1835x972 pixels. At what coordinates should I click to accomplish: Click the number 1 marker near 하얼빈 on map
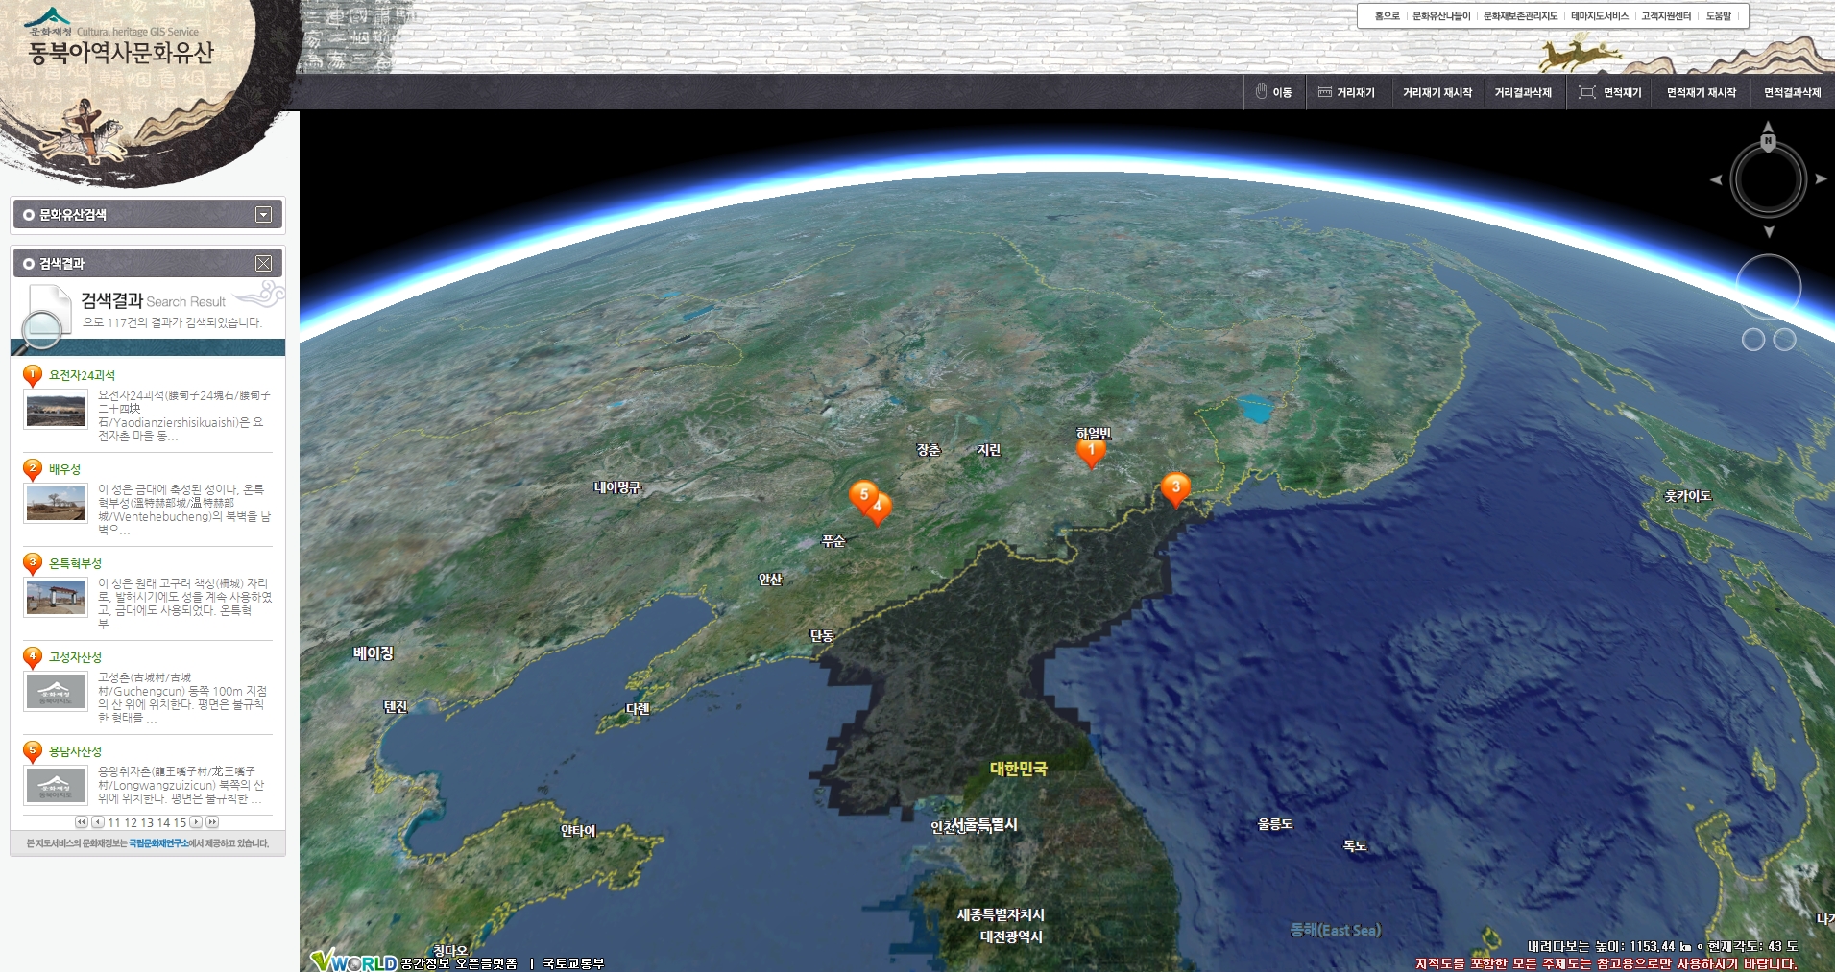point(1091,451)
